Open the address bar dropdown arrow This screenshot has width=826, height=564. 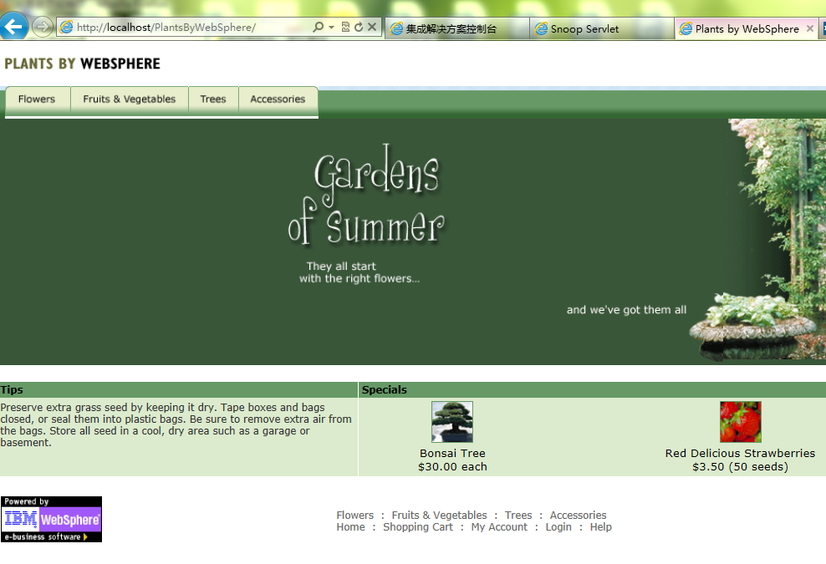(x=331, y=27)
